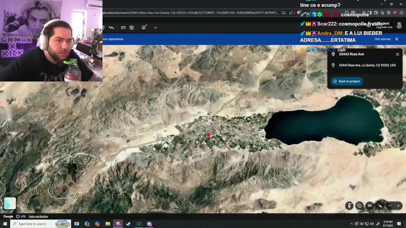Open the notifications action center
The image size is (406, 228).
pos(399,224)
